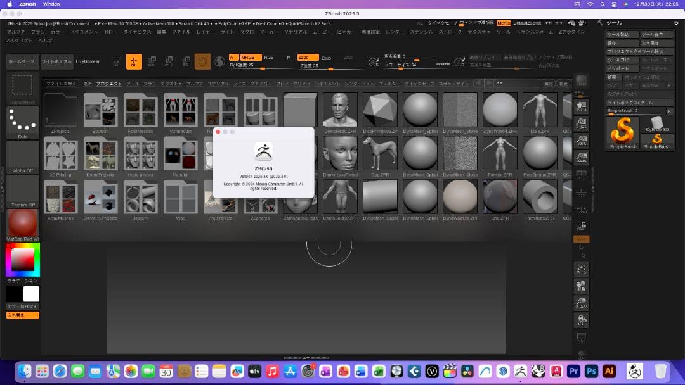The width and height of the screenshot is (685, 385).
Task: Enable Zsub sculpting mode
Action: pyautogui.click(x=325, y=56)
